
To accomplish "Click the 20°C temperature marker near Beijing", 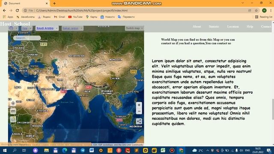I will [134, 71].
